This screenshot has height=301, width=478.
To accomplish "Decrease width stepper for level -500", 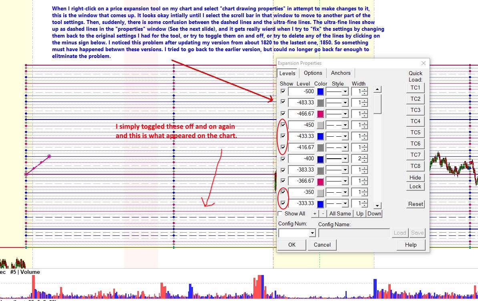I will [365, 93].
